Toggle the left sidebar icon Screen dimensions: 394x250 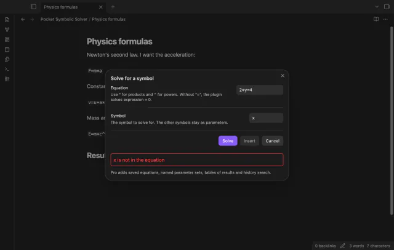pos(33,7)
